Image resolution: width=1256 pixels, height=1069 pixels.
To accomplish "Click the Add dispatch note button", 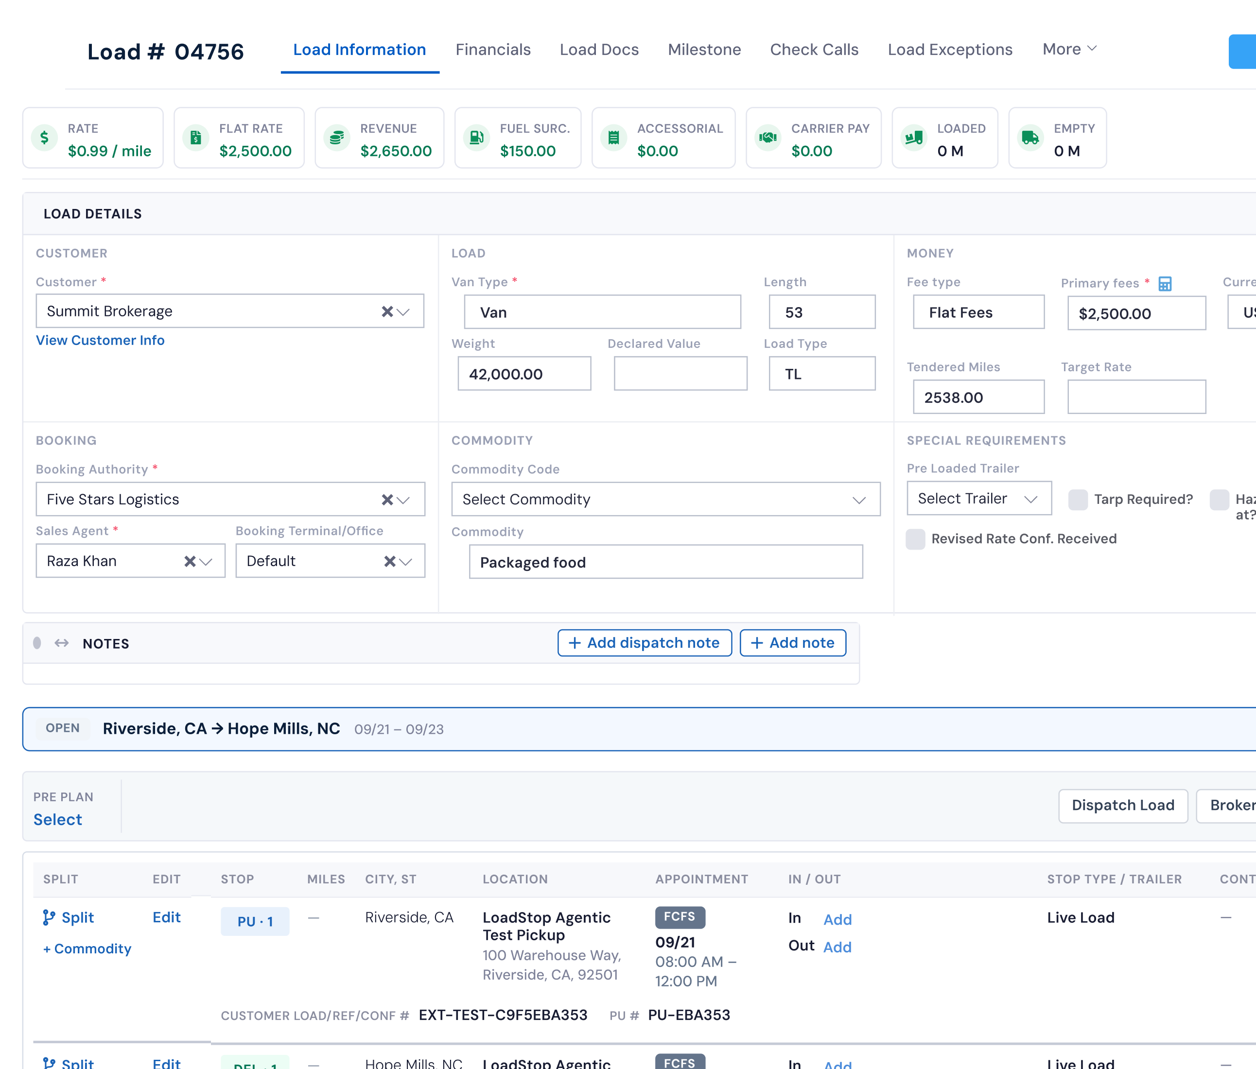I will click(x=645, y=642).
